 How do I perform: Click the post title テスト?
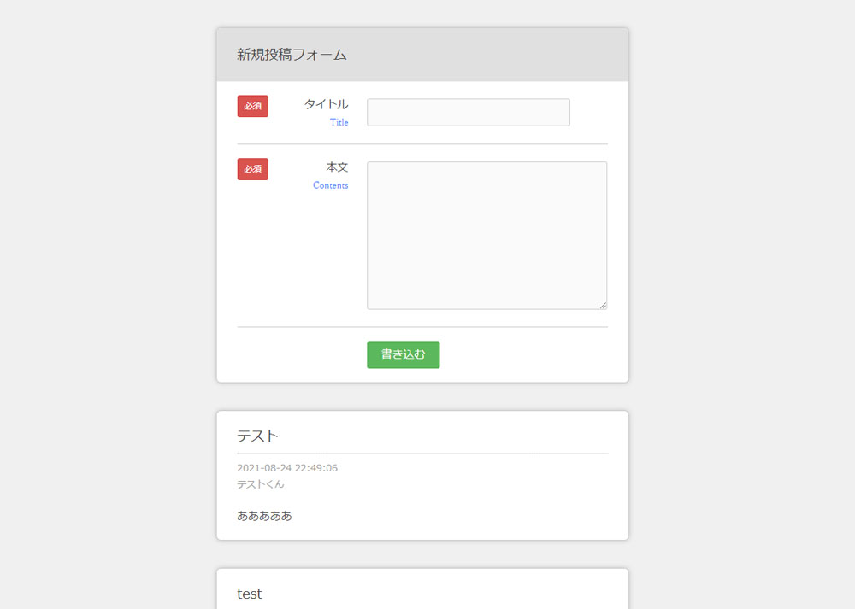pyautogui.click(x=257, y=436)
